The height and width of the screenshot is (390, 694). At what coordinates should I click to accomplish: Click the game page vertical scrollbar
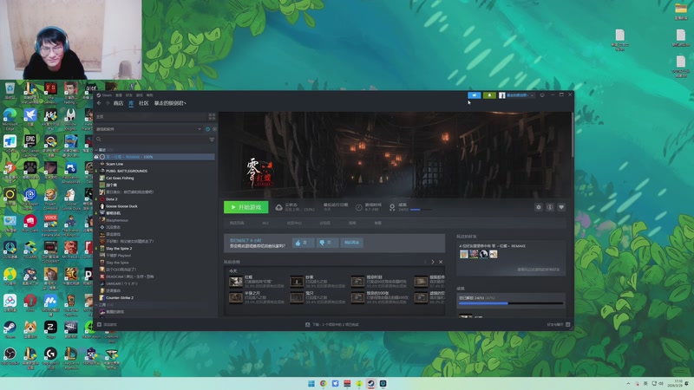pos(573,134)
